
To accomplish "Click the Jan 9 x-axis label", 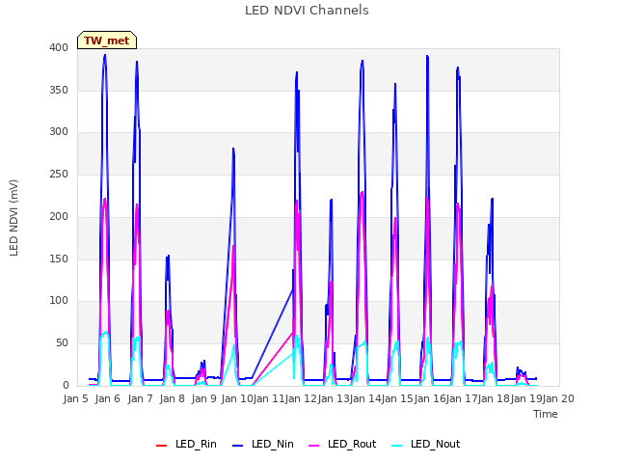I will pos(203,398).
